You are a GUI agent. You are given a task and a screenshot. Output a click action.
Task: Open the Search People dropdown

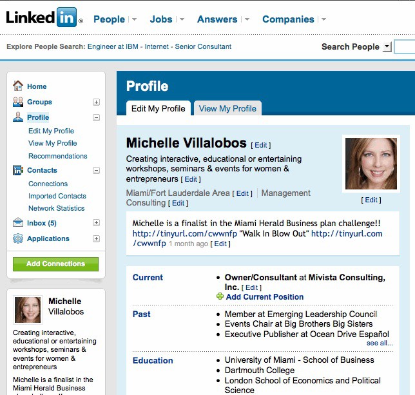click(387, 46)
